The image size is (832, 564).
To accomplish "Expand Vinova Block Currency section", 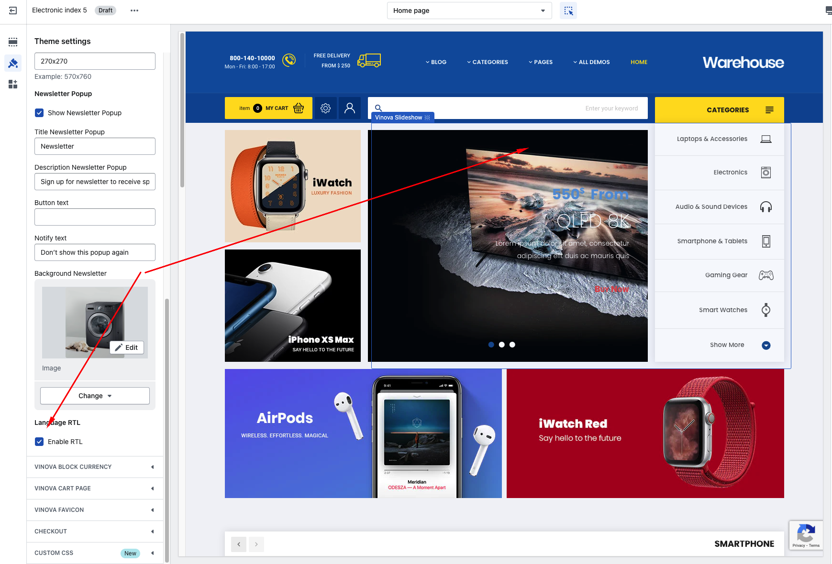I will coord(95,467).
